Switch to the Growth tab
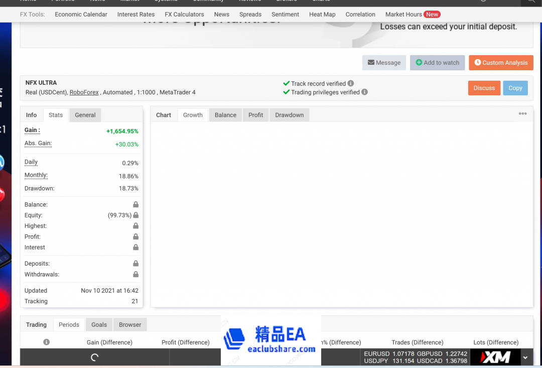 (x=193, y=114)
